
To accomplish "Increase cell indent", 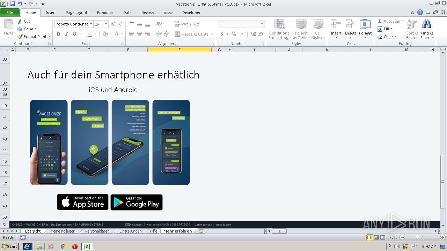I will [167, 34].
